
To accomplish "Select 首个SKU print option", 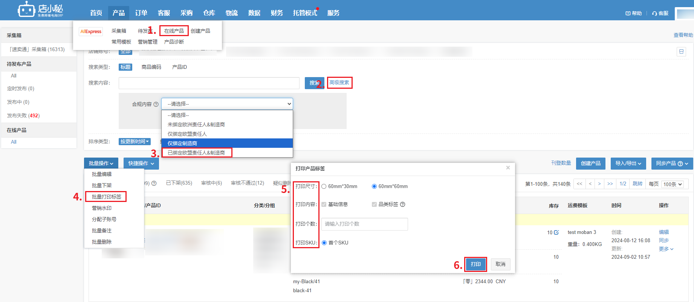I will click(324, 243).
